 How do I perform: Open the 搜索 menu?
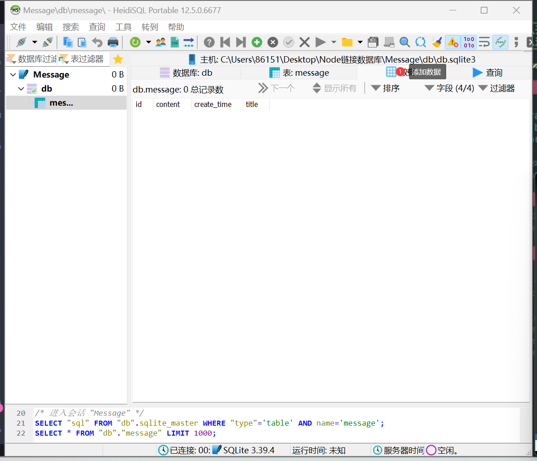coord(70,27)
